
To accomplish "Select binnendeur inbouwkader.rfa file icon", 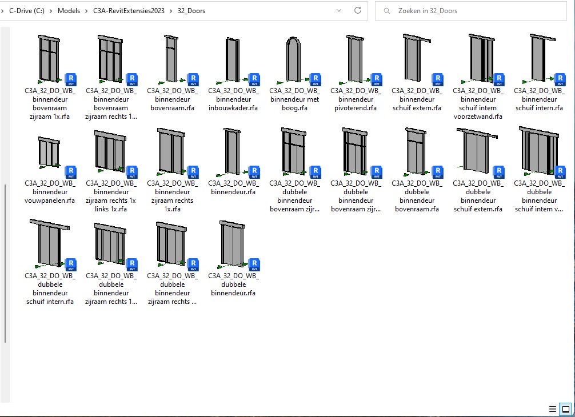I will coord(233,59).
